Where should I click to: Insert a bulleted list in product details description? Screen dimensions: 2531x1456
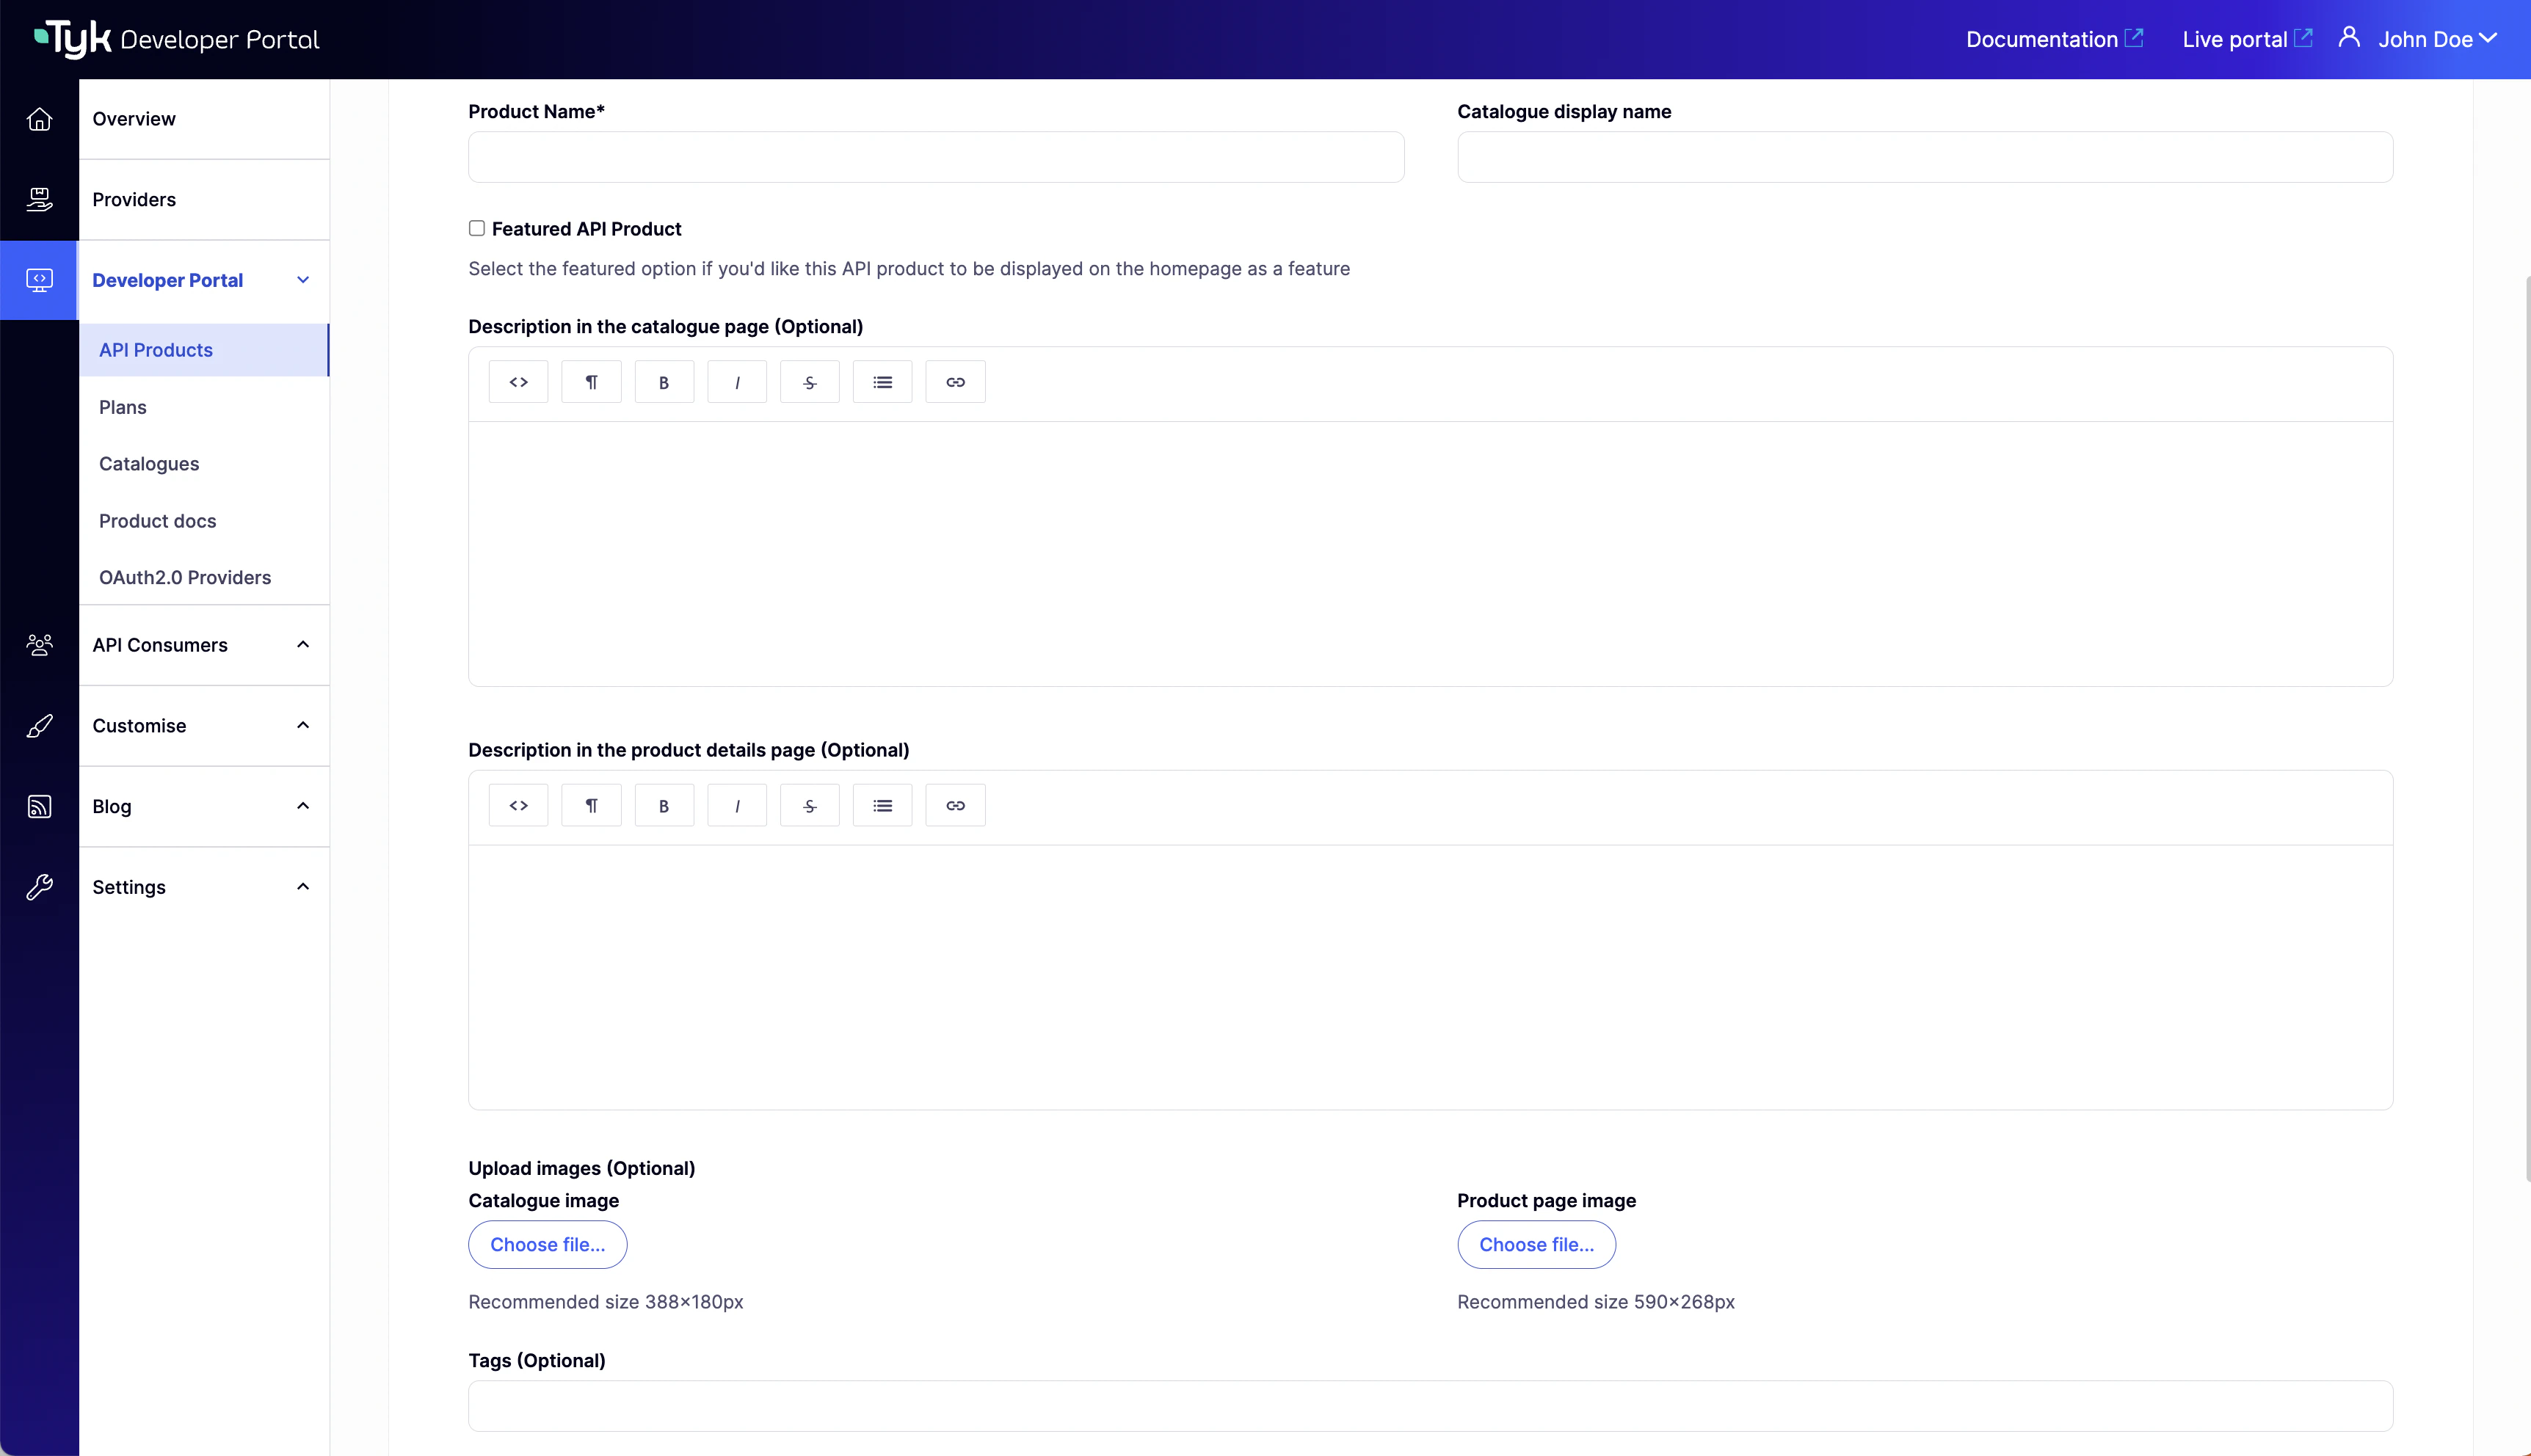click(x=882, y=804)
